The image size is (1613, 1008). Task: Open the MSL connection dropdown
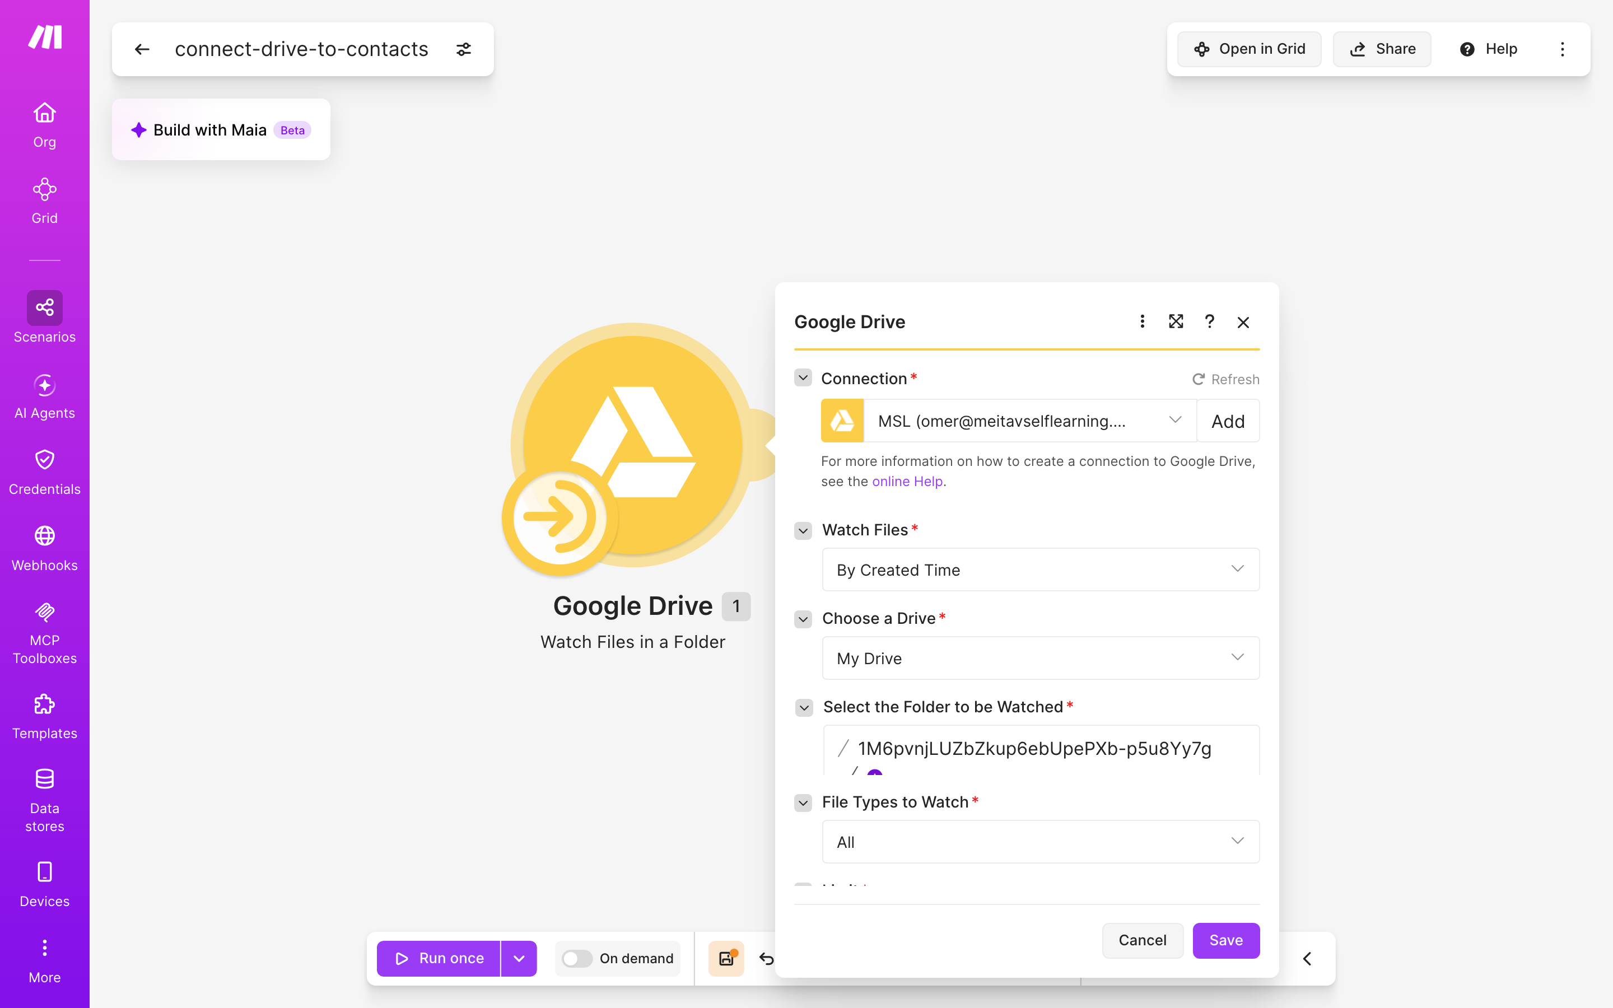tap(1030, 421)
